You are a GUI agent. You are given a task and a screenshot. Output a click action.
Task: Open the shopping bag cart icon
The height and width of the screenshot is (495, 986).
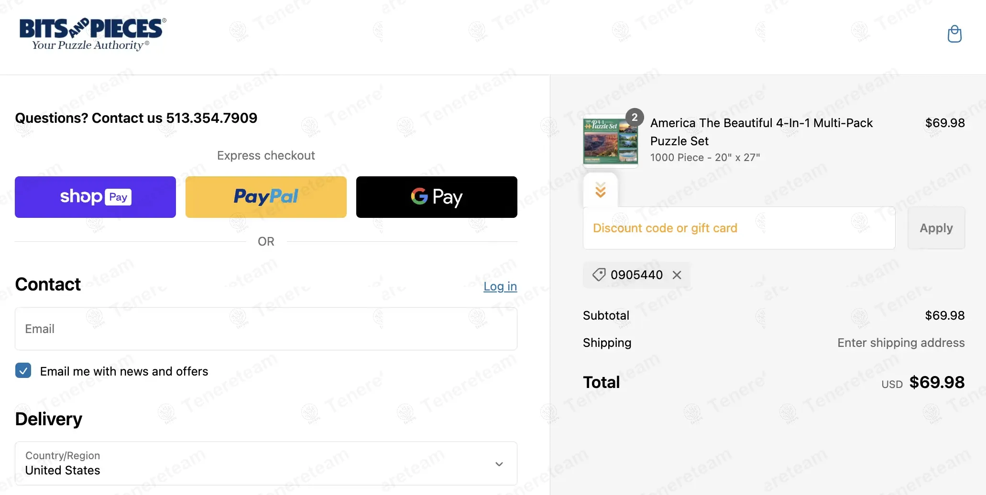(x=954, y=34)
